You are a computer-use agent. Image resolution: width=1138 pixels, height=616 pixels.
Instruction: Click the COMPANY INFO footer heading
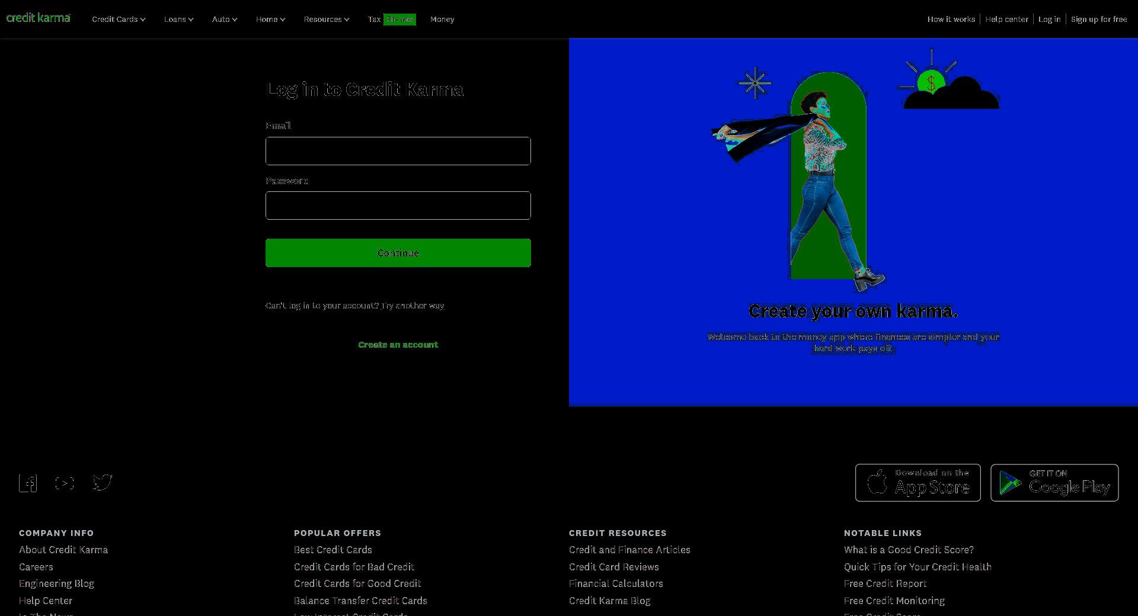56,533
